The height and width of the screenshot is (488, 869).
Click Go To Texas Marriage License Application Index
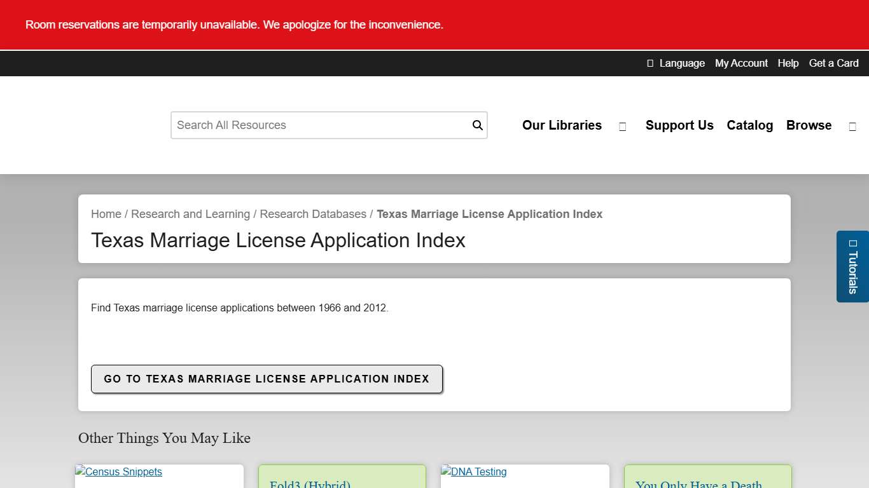tap(267, 379)
